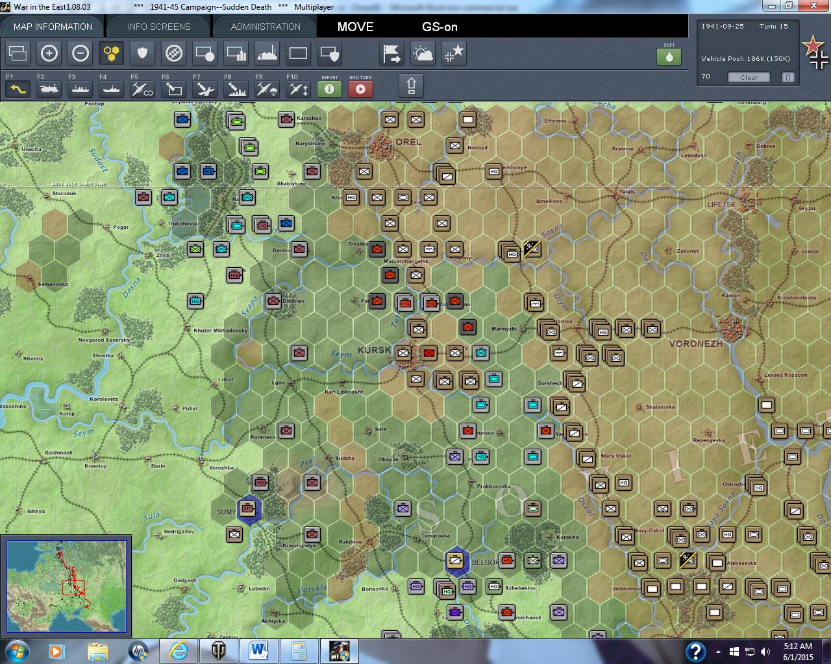Screen dimensions: 831x664
Task: Open the MAP INFORMATION tab
Action: [x=53, y=27]
